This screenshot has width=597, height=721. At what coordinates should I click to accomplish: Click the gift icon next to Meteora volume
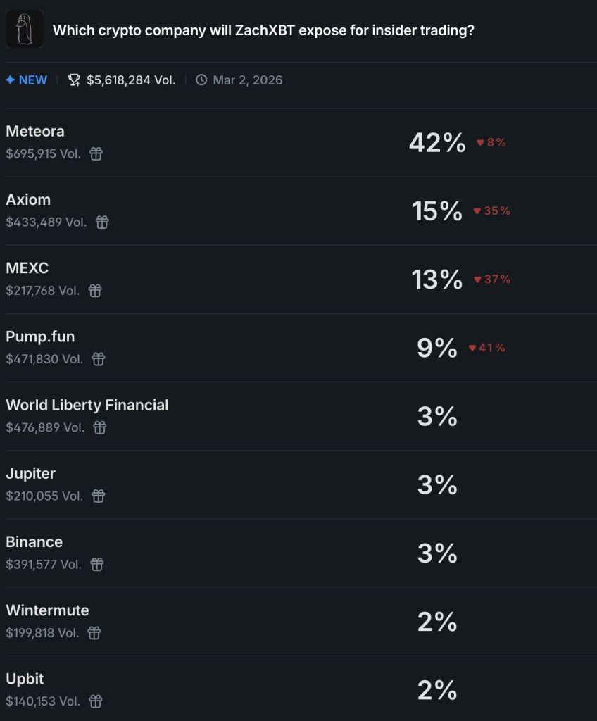pos(96,153)
